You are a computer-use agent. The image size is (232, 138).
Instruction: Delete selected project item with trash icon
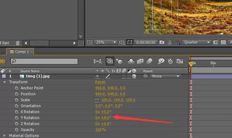point(18,43)
